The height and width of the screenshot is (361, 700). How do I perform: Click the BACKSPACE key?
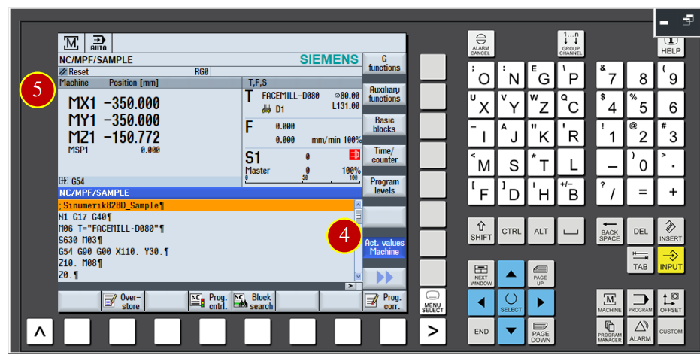(609, 232)
